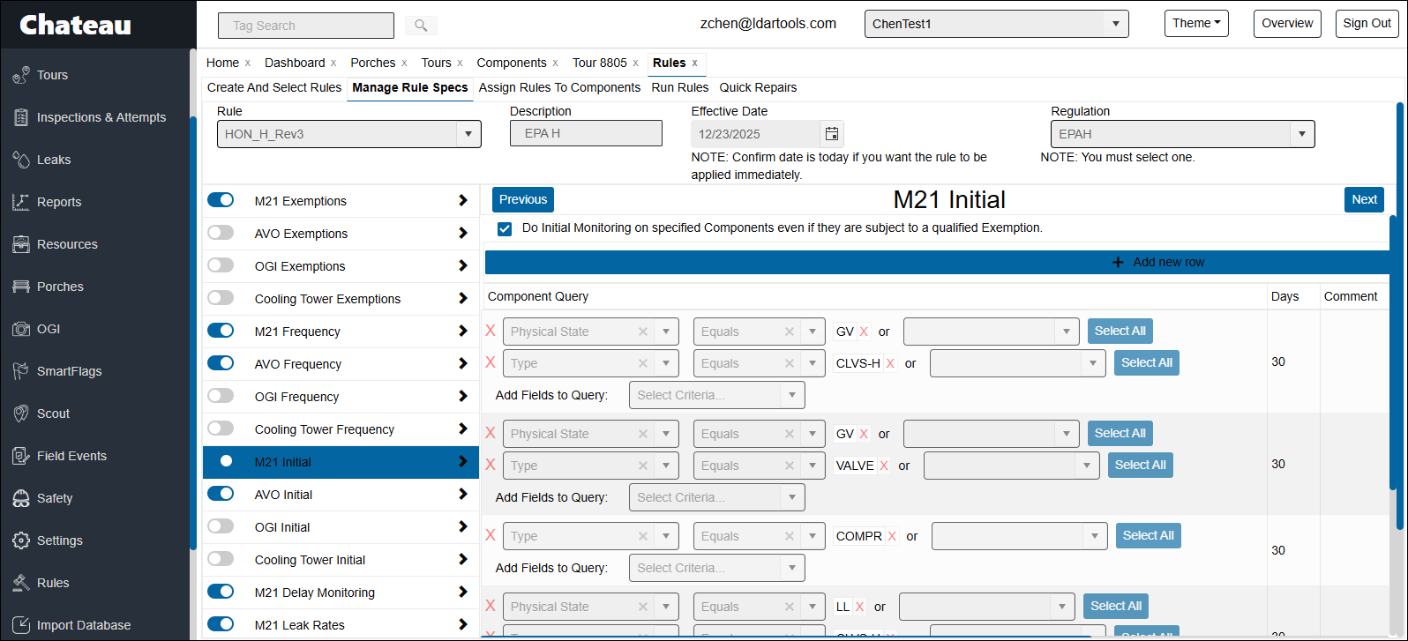Open Assign Rules To Components tab

click(x=559, y=87)
